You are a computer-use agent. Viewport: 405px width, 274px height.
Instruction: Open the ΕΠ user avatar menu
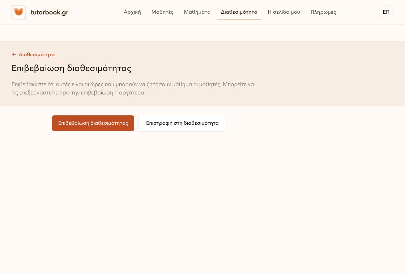[386, 12]
